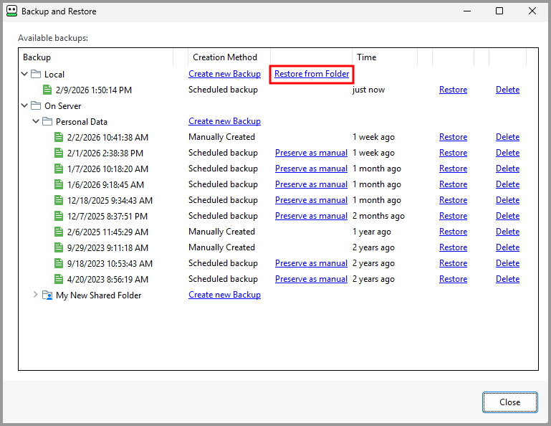
Task: Click file icon for 2/6/2025 11:45:29 AM backup
Action: point(59,232)
